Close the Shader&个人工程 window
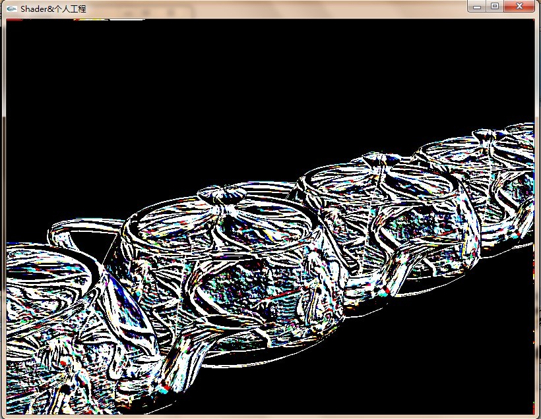Screen dimensions: 541x419 point(520,6)
